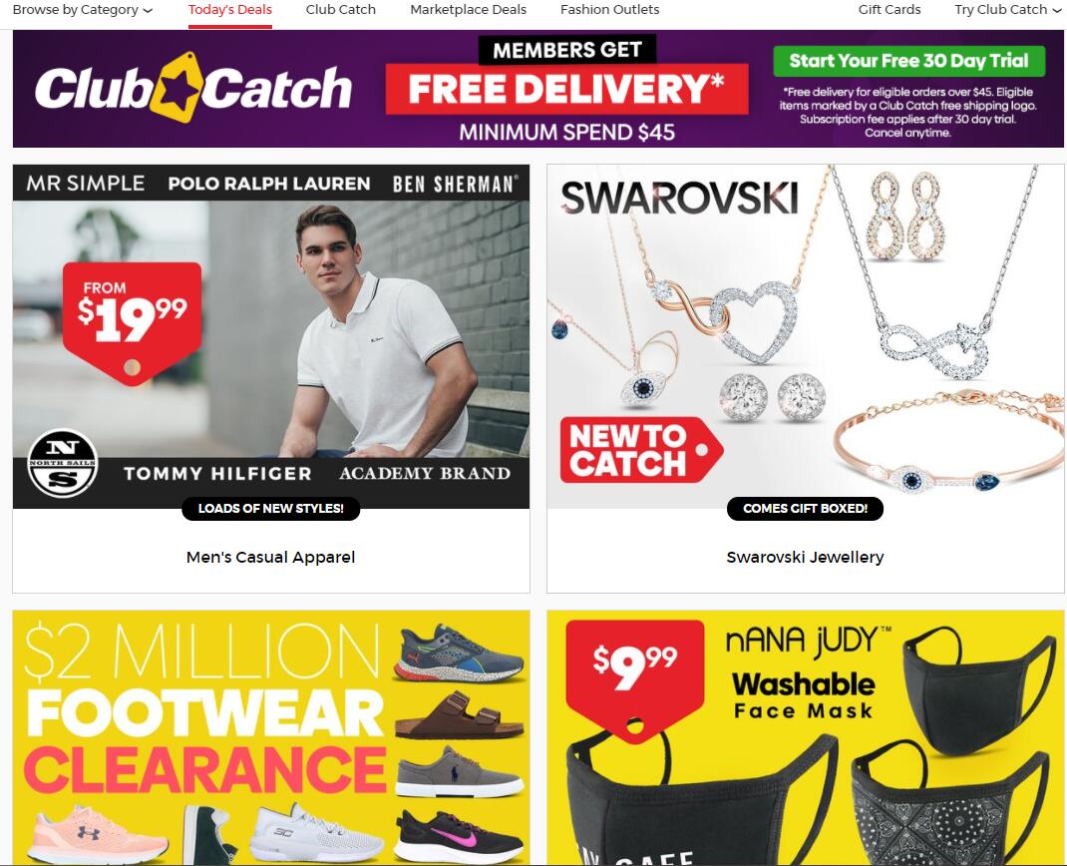Click the Gift Cards link

pyautogui.click(x=889, y=10)
